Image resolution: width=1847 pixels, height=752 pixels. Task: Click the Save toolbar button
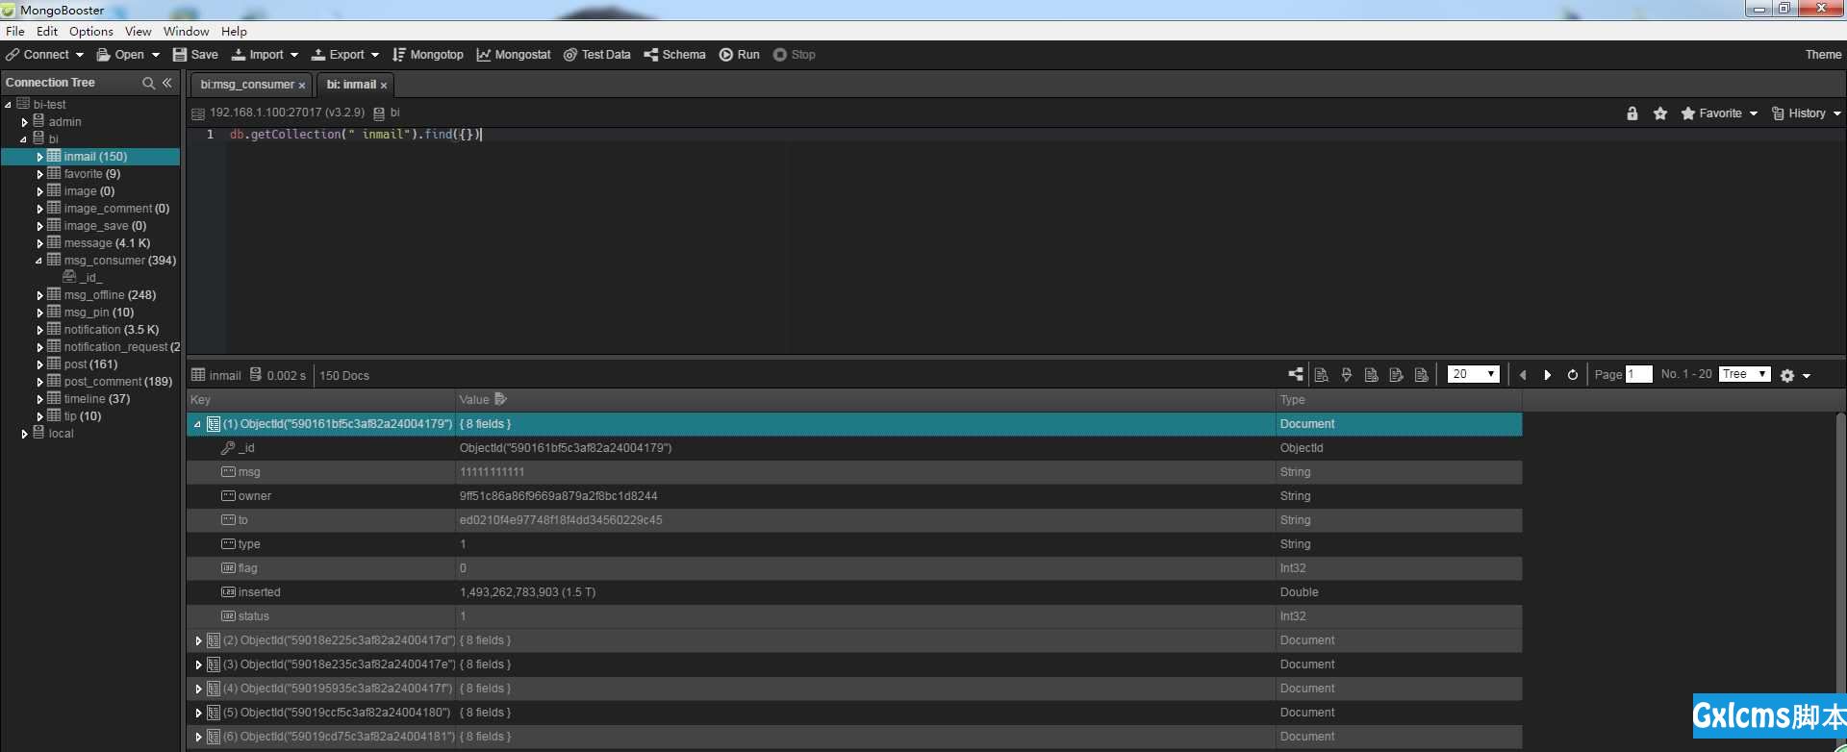coord(195,55)
